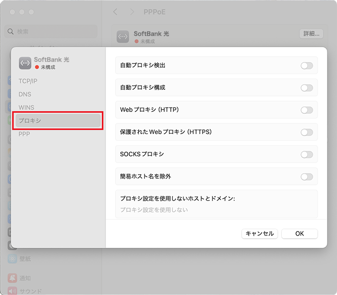Switch to the TCP/IP tab
The width and height of the screenshot is (337, 295).
coord(28,81)
